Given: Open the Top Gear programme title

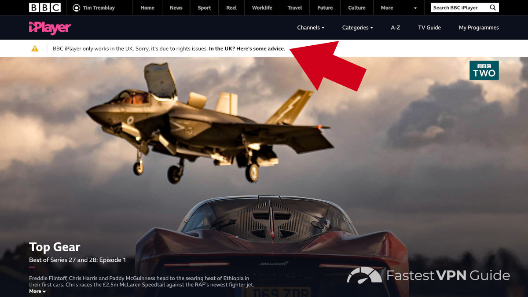Looking at the screenshot, I should point(55,247).
